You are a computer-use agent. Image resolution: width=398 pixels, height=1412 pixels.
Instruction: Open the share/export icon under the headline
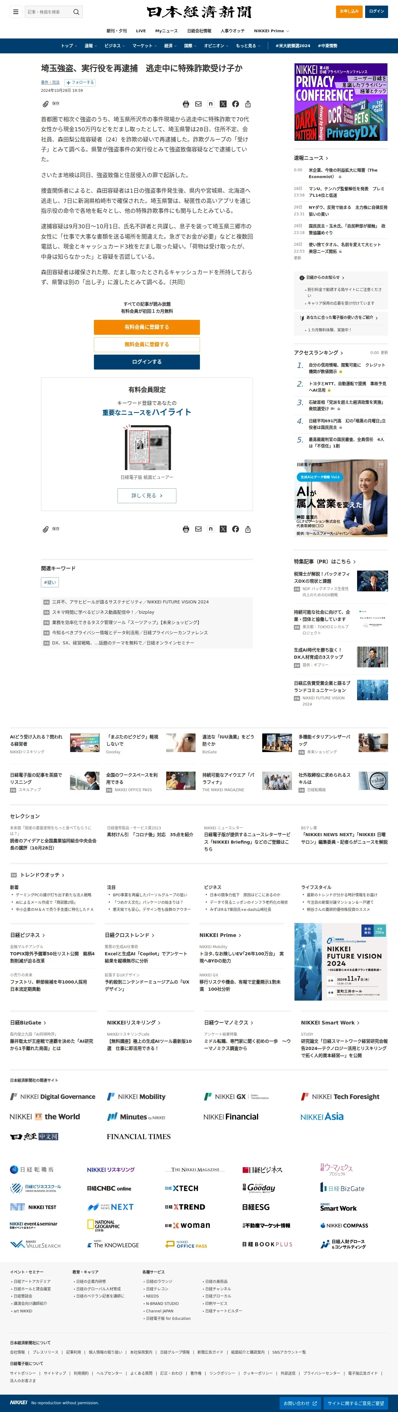tap(248, 104)
